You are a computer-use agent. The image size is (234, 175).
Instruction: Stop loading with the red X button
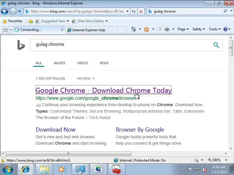click(141, 11)
